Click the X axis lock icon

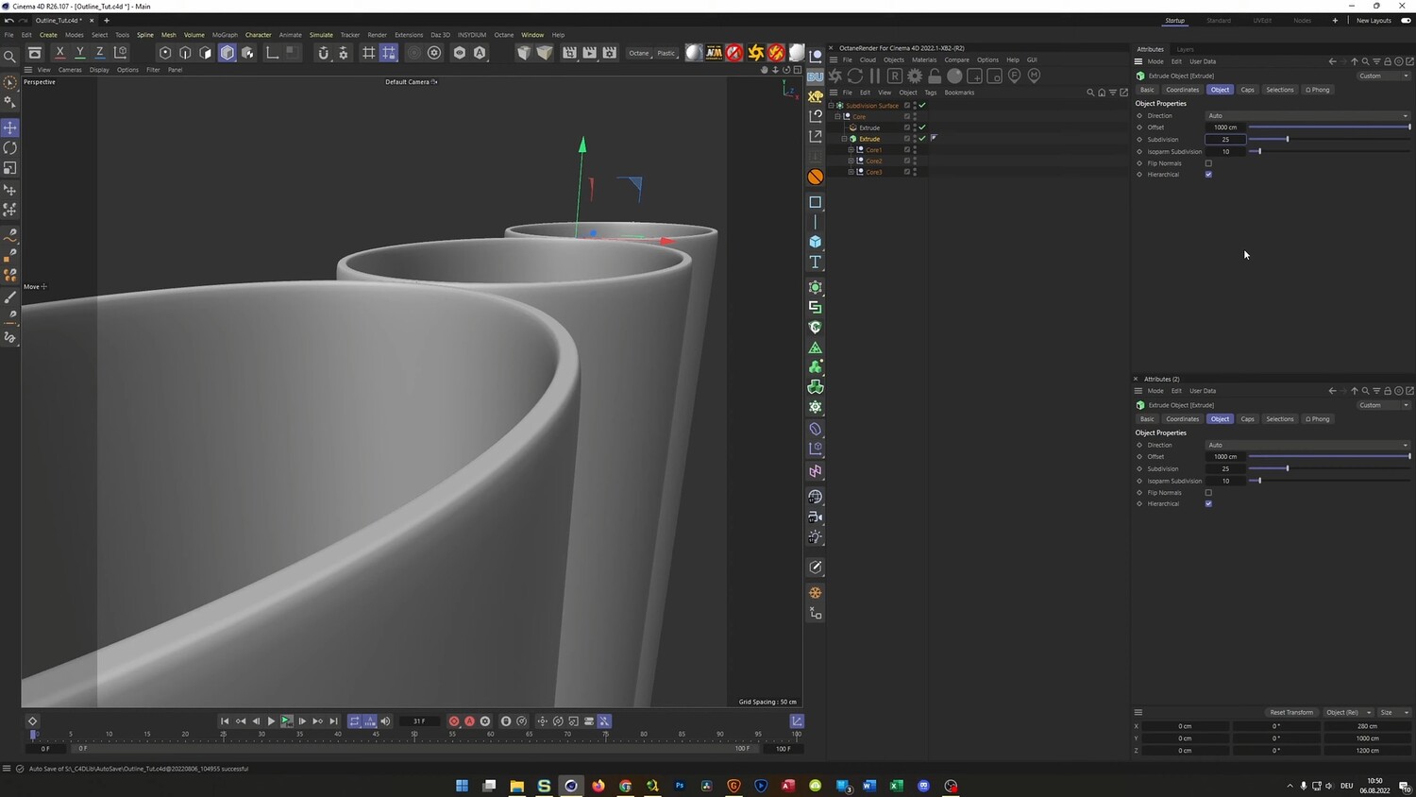[x=59, y=53]
